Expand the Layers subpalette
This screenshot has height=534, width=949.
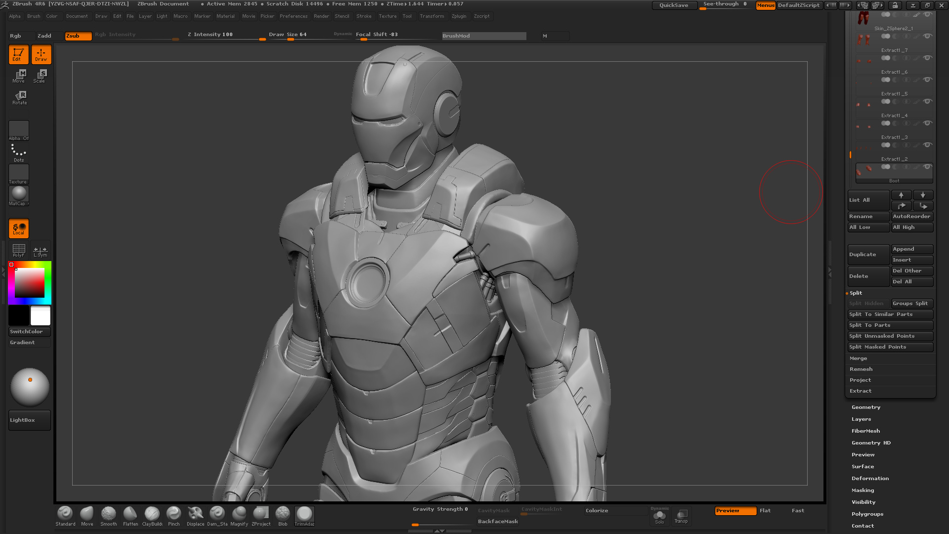862,419
